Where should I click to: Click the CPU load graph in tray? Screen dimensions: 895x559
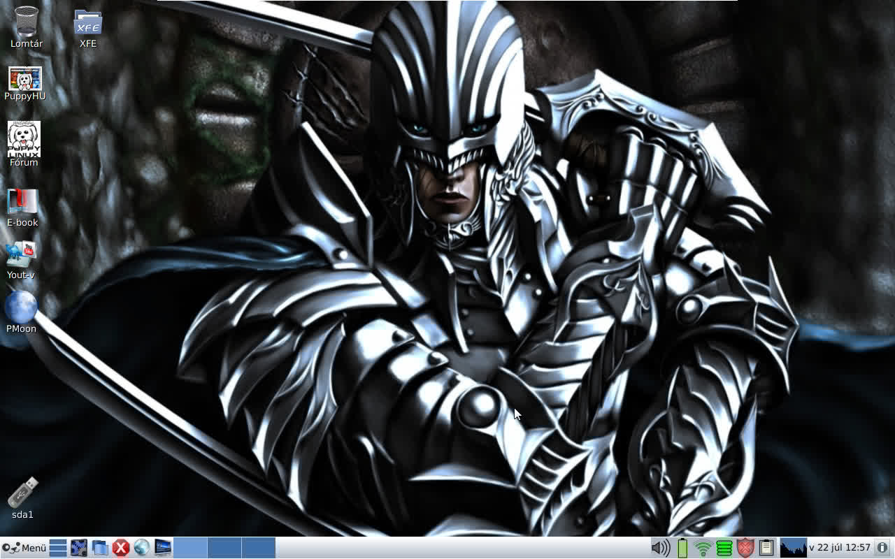point(793,548)
